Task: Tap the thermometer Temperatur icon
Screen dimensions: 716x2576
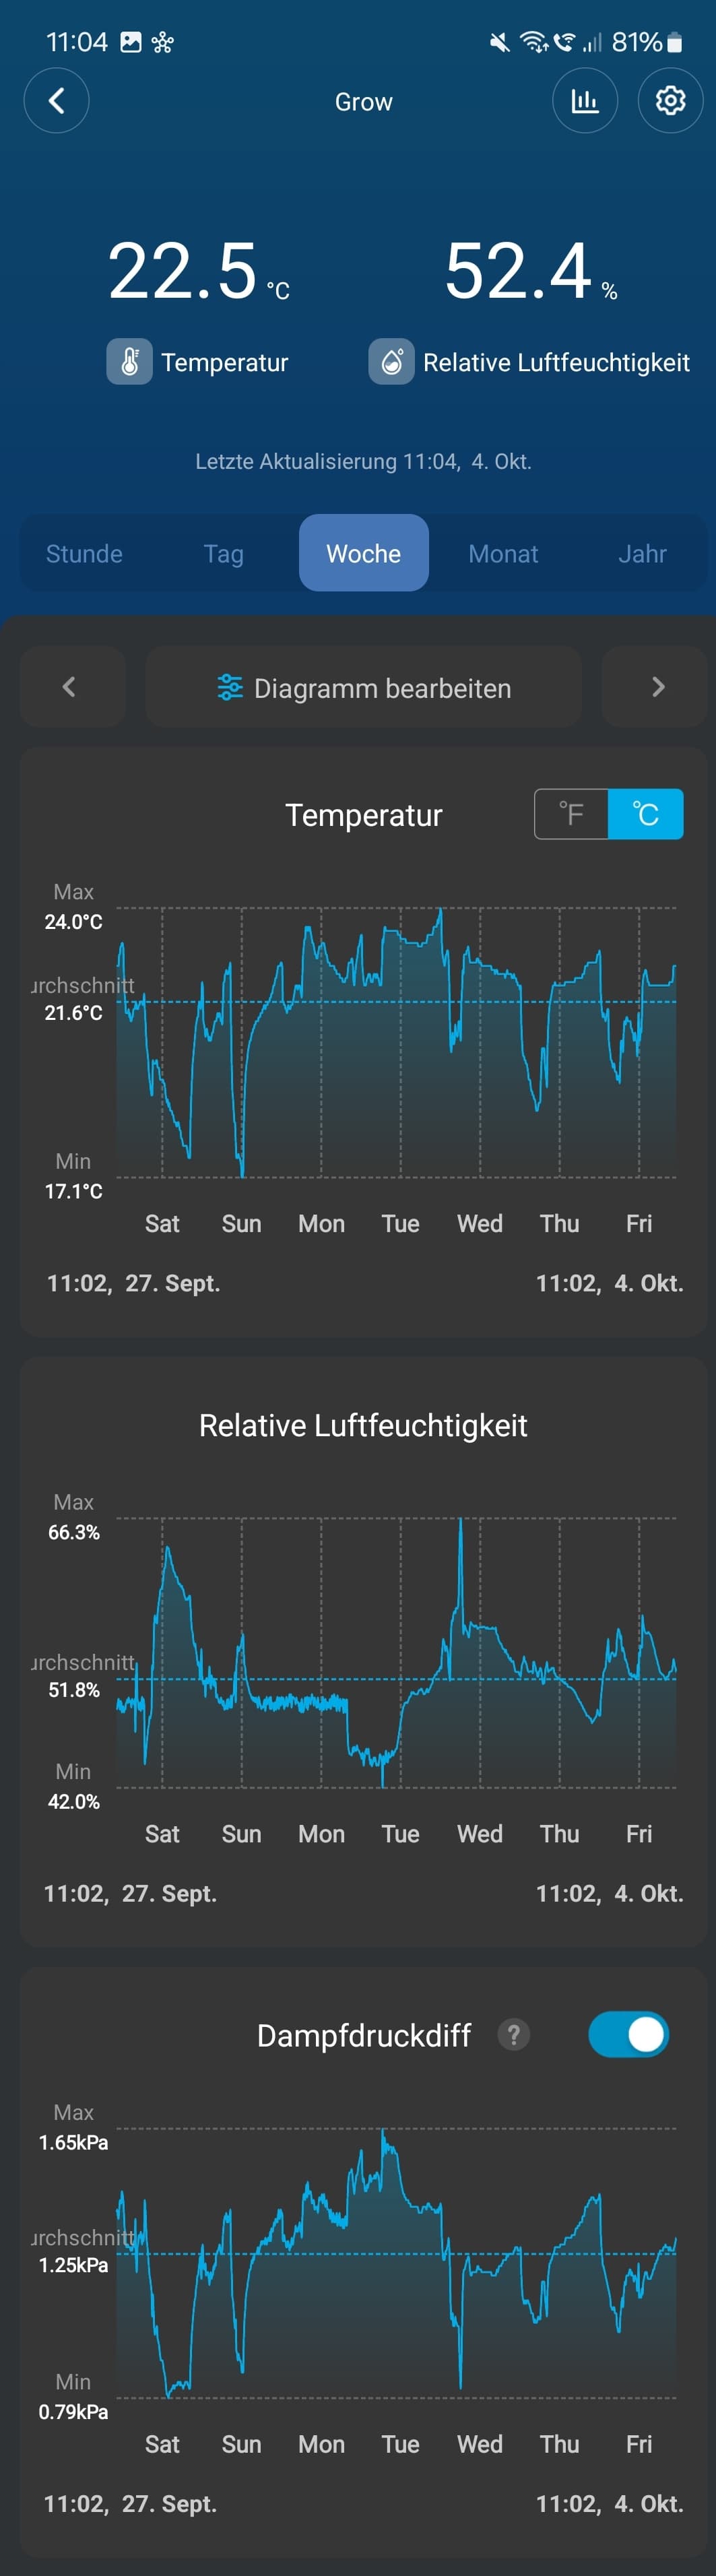Action: pyautogui.click(x=130, y=362)
